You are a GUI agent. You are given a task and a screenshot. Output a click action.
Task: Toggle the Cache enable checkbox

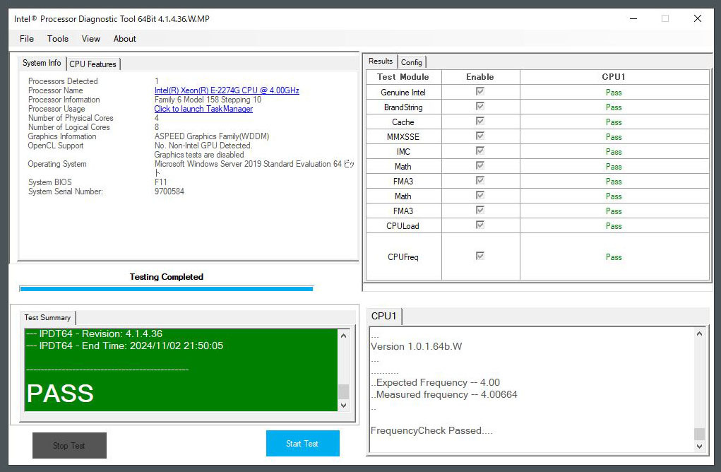click(480, 121)
